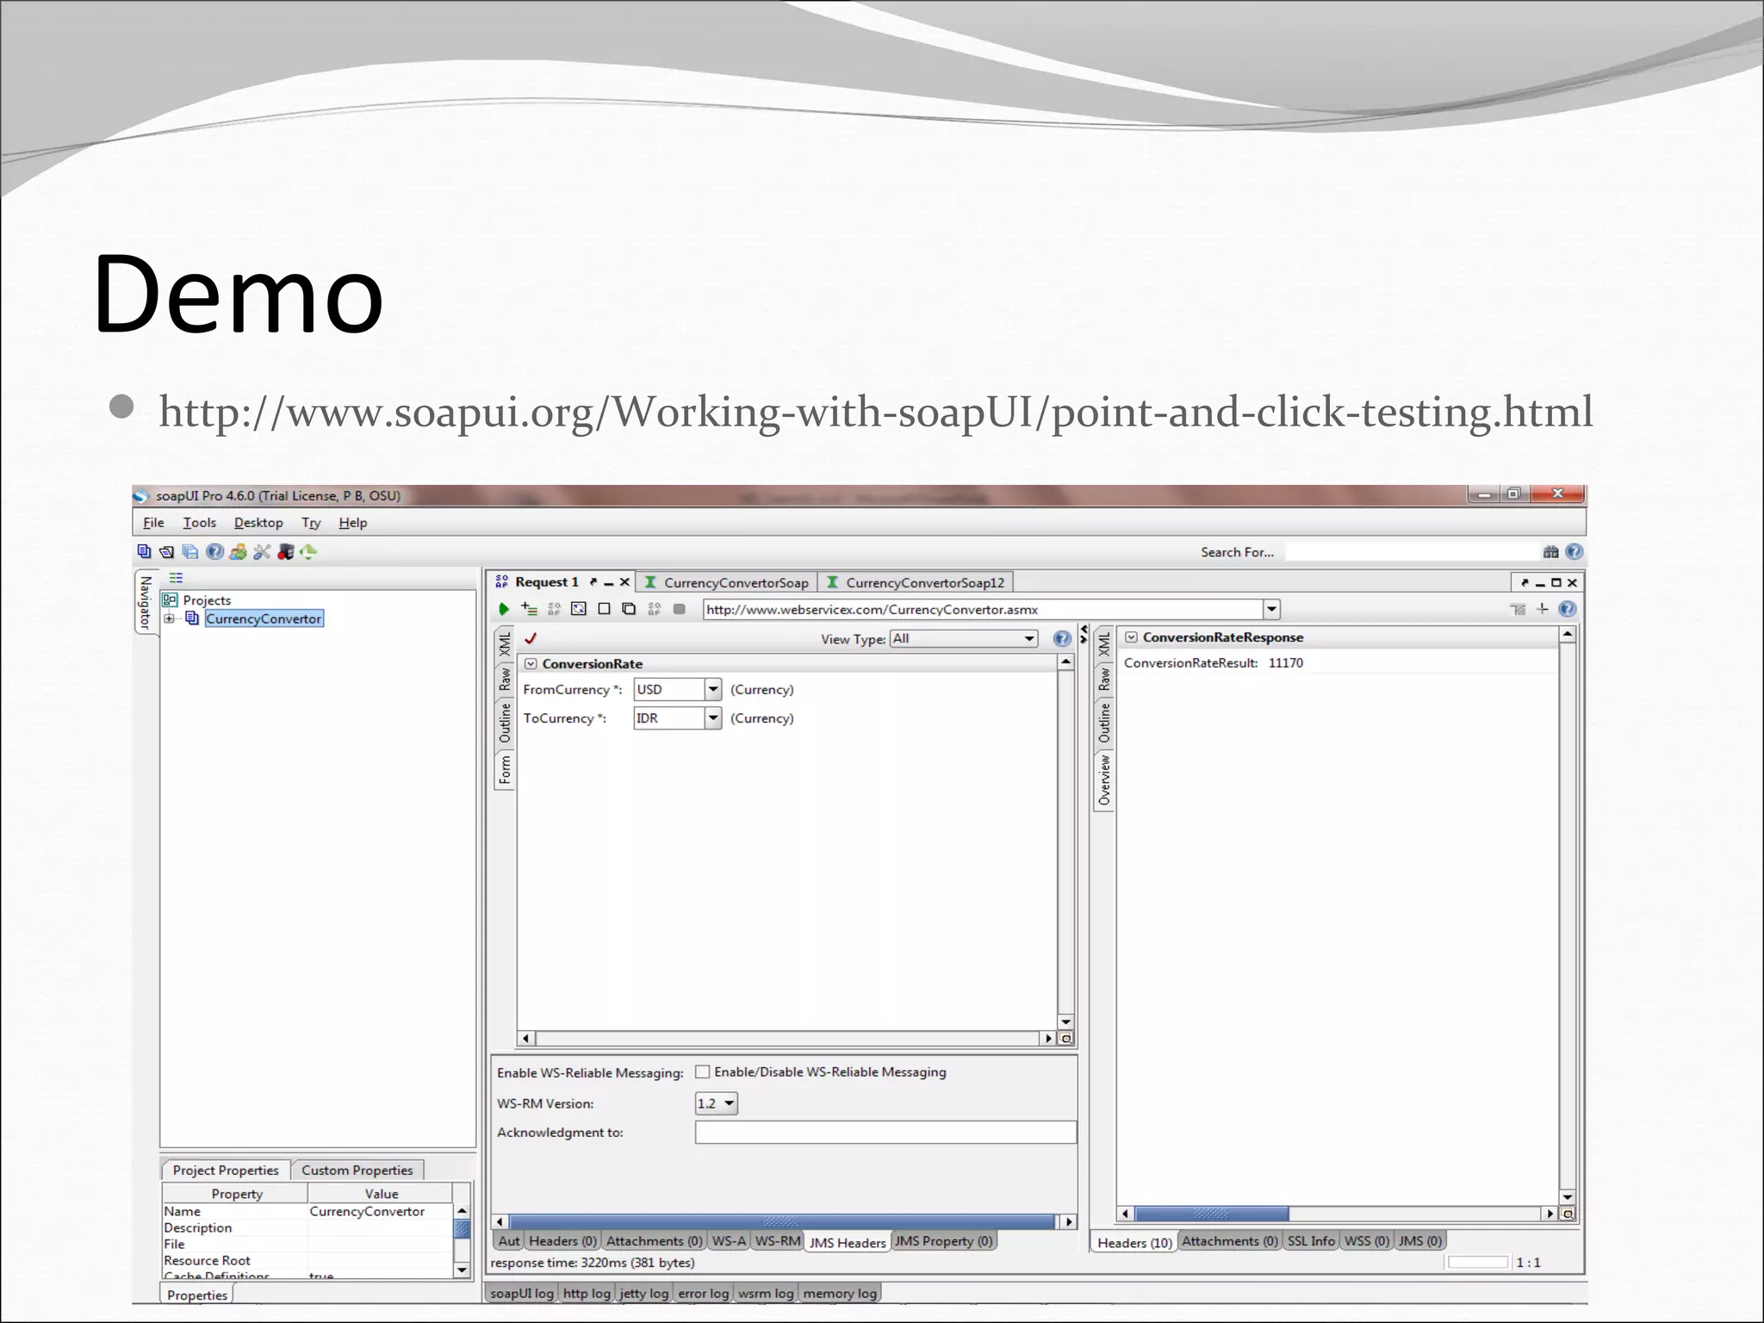Viewport: 1764px width, 1323px height.
Task: Click the binoculars search icon
Action: (1551, 552)
